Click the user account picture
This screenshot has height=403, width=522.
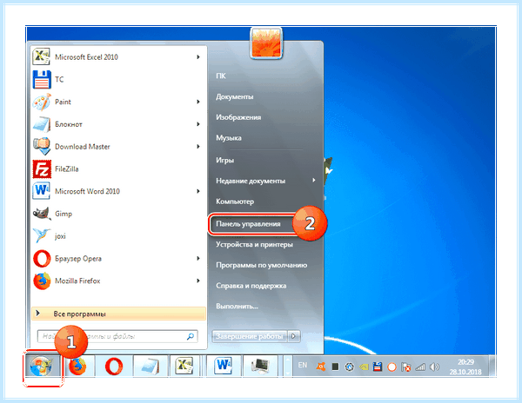266,43
